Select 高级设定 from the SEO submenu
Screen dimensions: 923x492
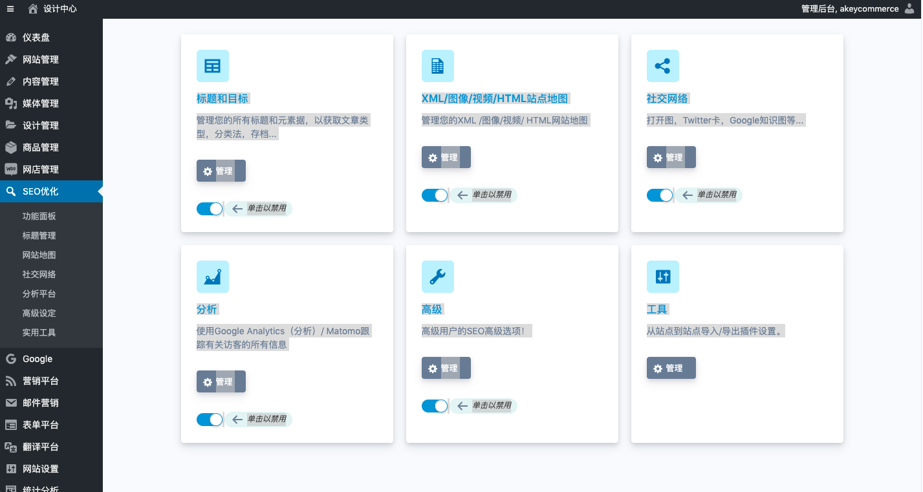pyautogui.click(x=39, y=314)
